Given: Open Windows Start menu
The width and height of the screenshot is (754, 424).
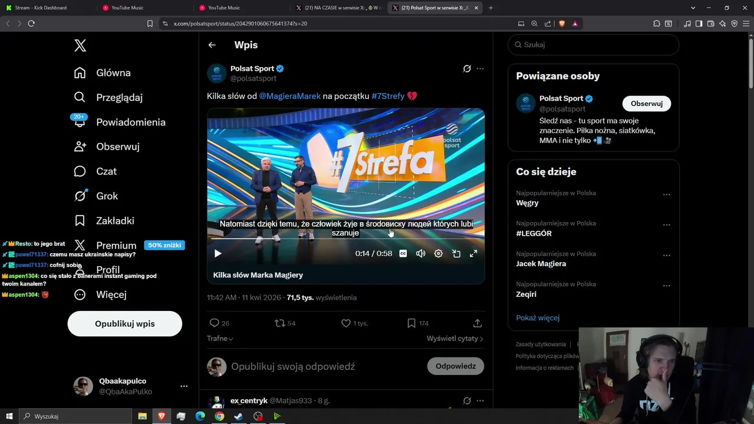Looking at the screenshot, I should [x=9, y=416].
